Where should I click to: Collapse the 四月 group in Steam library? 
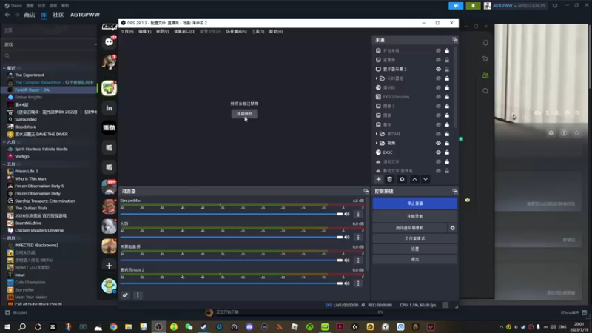click(4, 238)
